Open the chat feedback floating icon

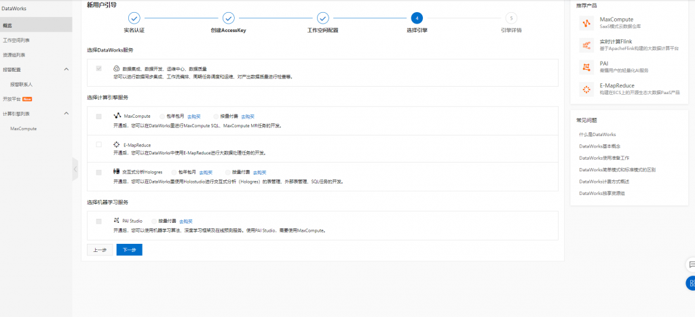pyautogui.click(x=690, y=264)
